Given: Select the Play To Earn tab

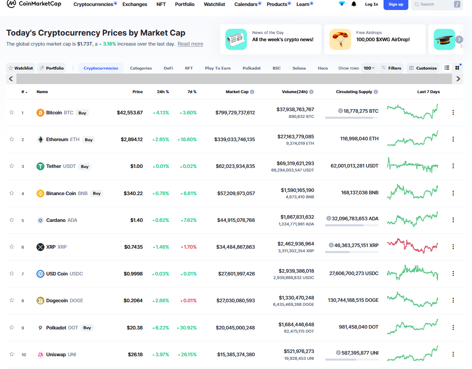Looking at the screenshot, I should click(x=218, y=68).
